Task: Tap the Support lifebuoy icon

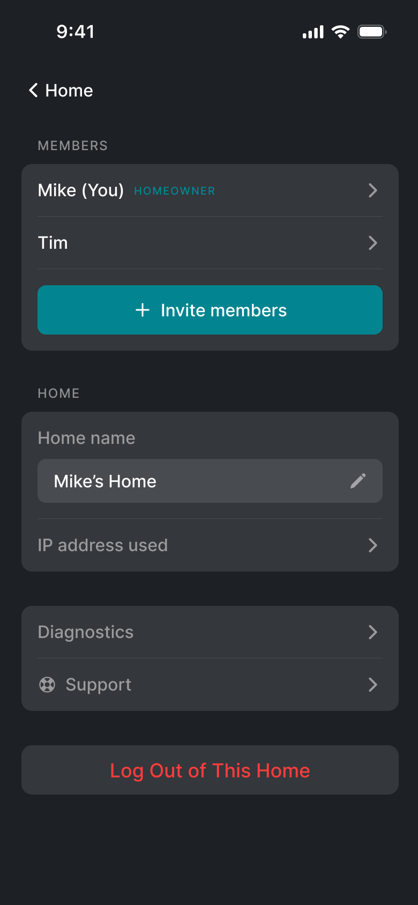Action: click(x=47, y=685)
